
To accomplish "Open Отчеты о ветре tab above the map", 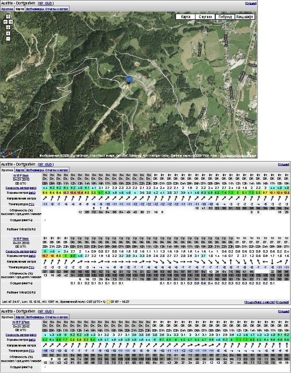I will 56,9.
